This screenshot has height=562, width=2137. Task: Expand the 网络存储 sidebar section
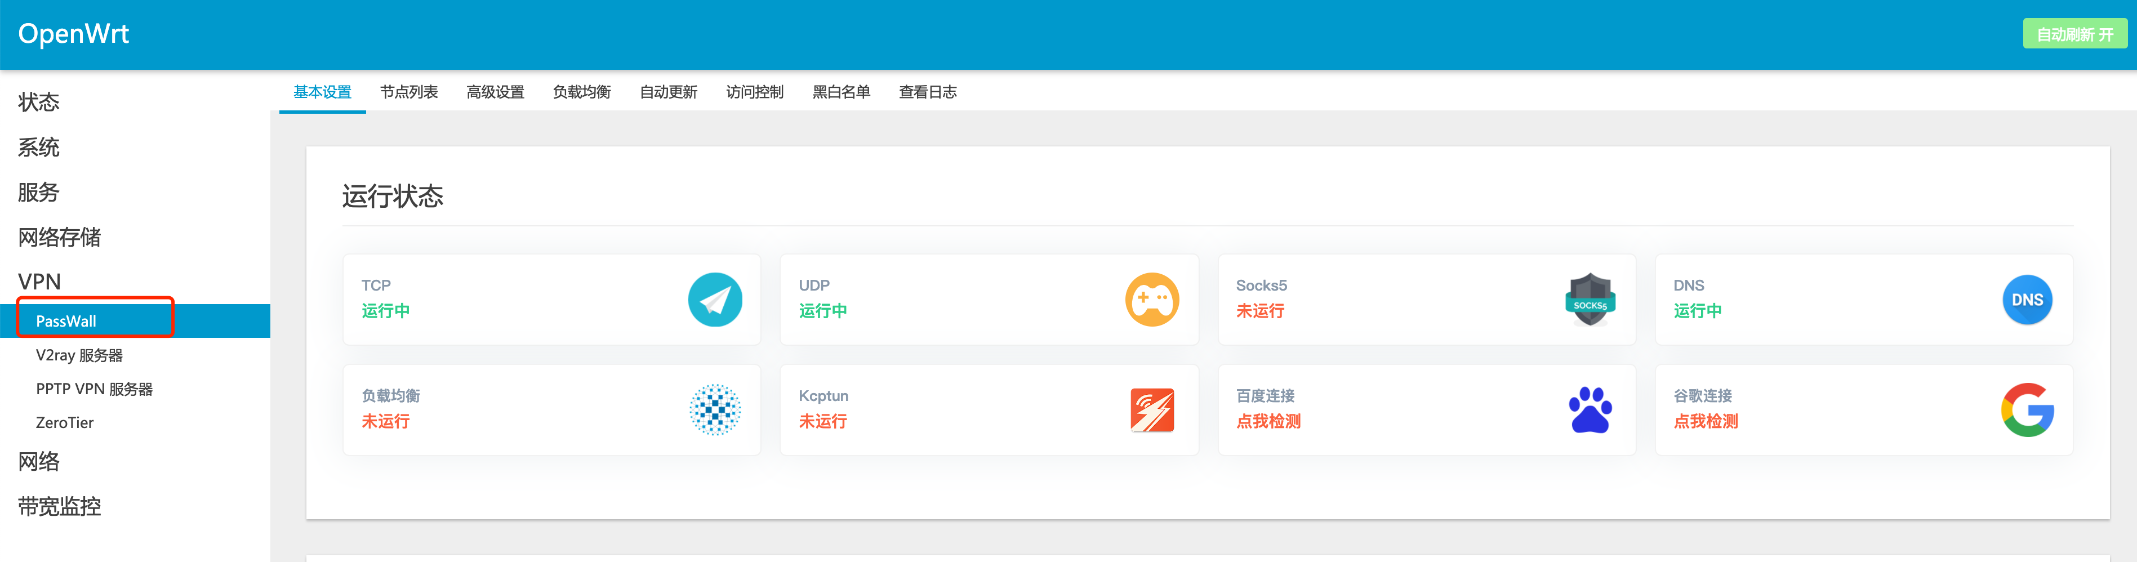pos(60,237)
